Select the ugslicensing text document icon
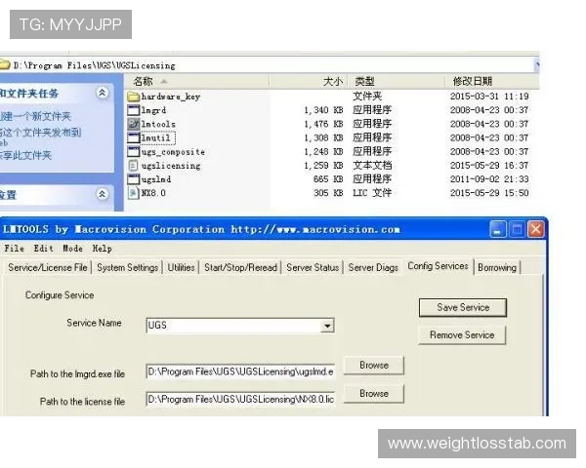The width and height of the screenshot is (586, 468). (134, 165)
